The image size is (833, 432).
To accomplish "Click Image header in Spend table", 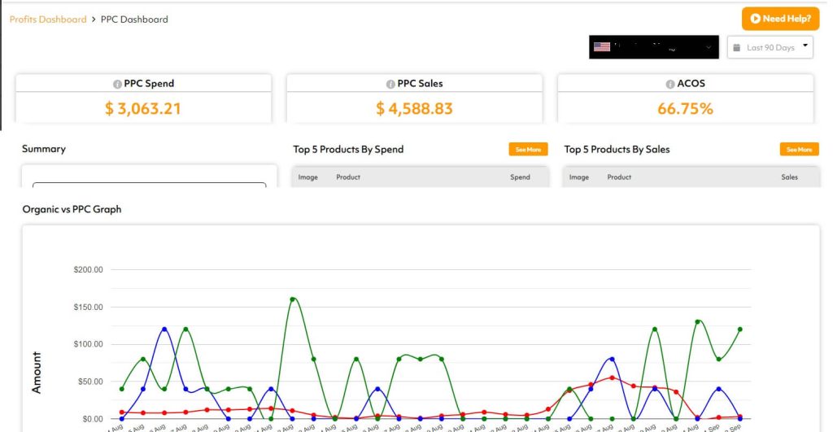I will coord(307,177).
